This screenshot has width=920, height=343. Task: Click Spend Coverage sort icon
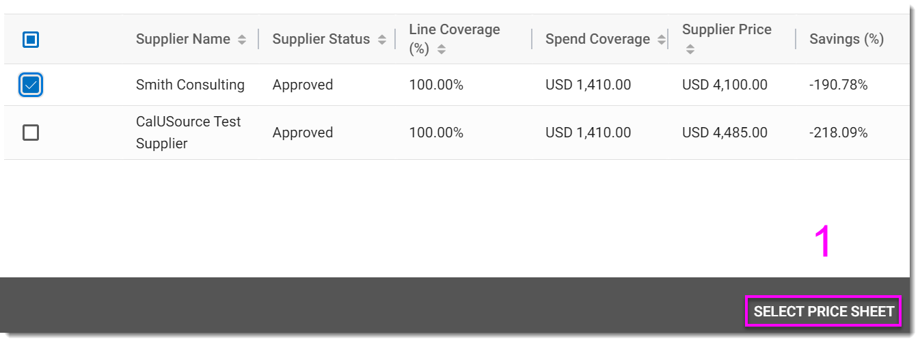[x=661, y=40]
